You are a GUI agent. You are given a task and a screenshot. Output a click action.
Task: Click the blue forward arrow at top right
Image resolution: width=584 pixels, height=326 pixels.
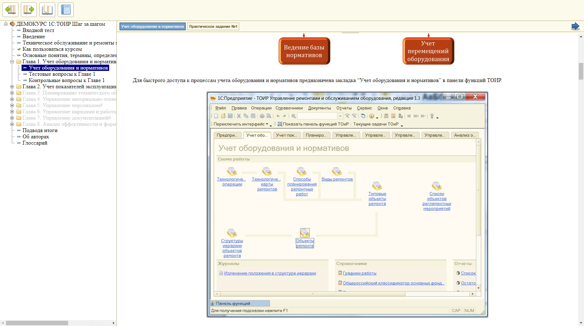point(575,26)
